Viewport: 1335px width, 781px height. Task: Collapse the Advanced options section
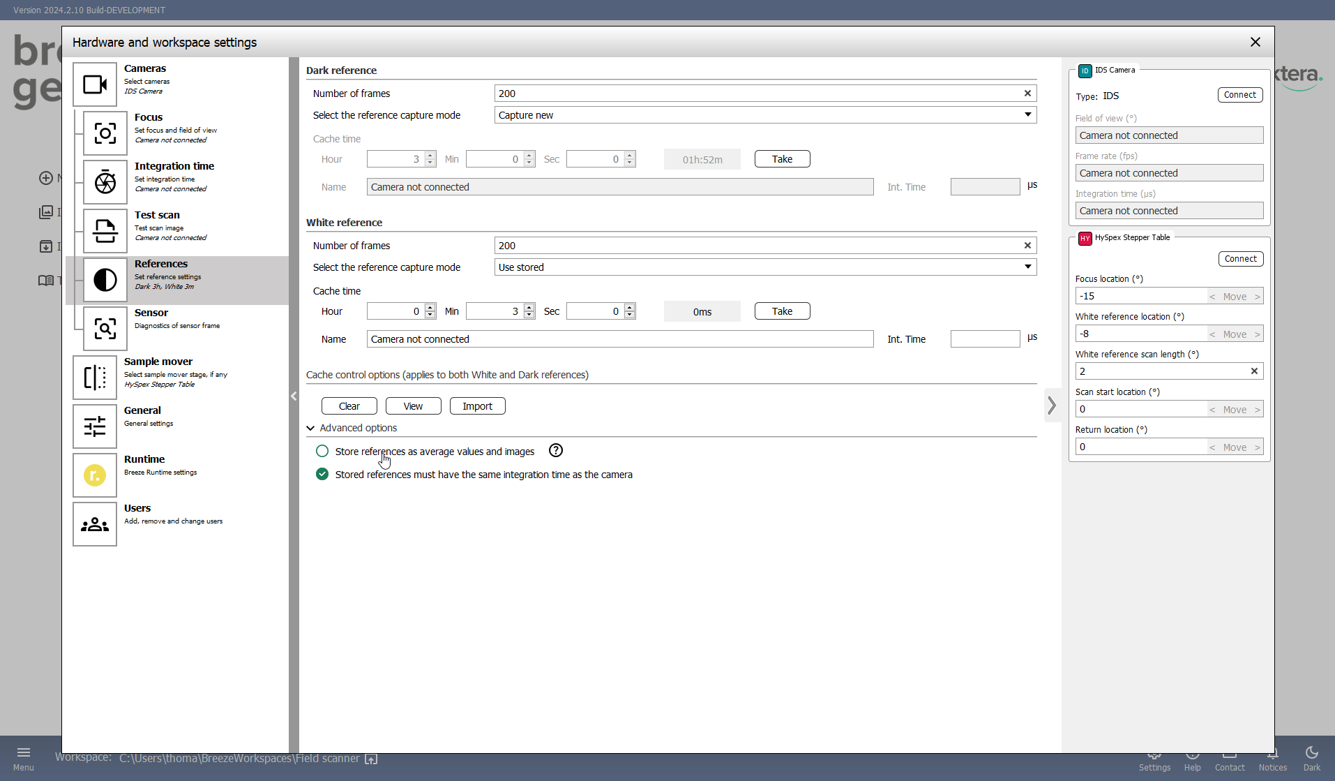[x=310, y=428]
